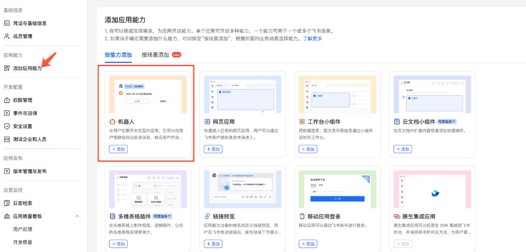Click the 凭证与基础信息 sidebar icon

(7, 23)
